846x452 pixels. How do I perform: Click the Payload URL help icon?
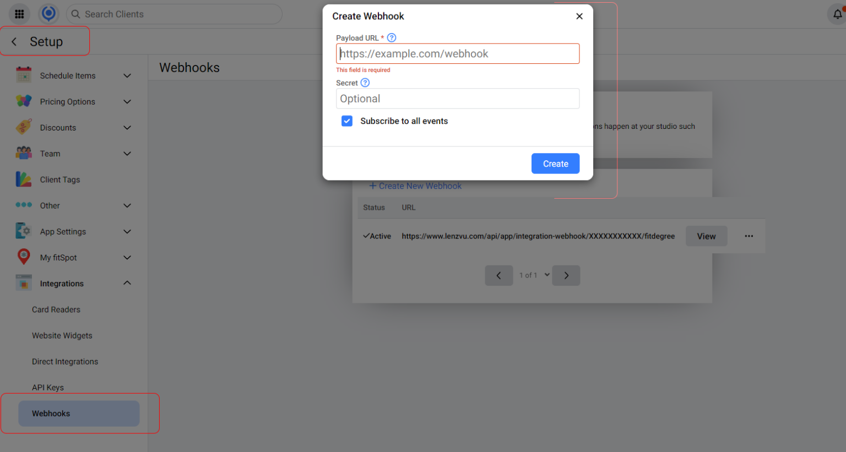pyautogui.click(x=391, y=37)
